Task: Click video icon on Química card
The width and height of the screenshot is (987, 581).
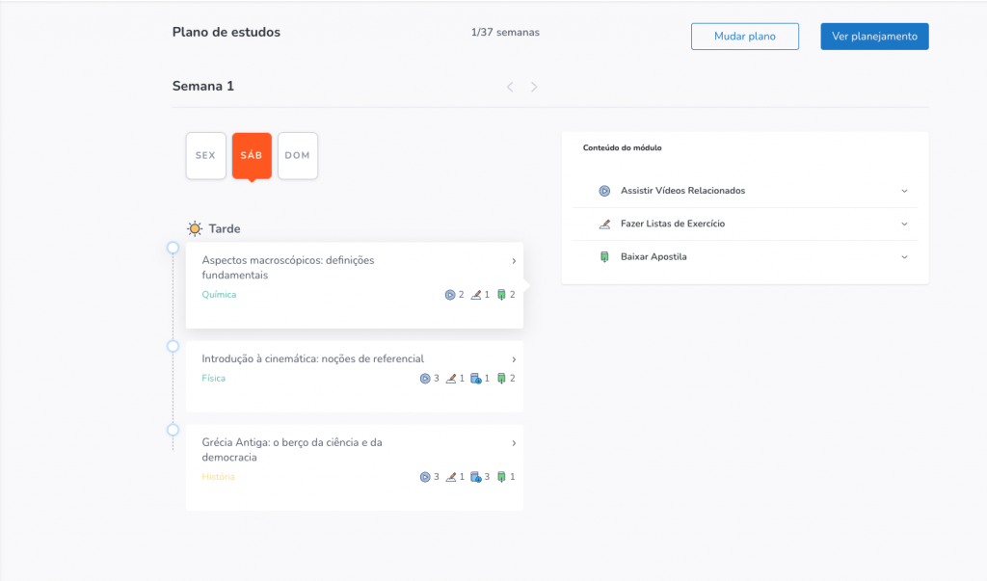Action: (450, 295)
